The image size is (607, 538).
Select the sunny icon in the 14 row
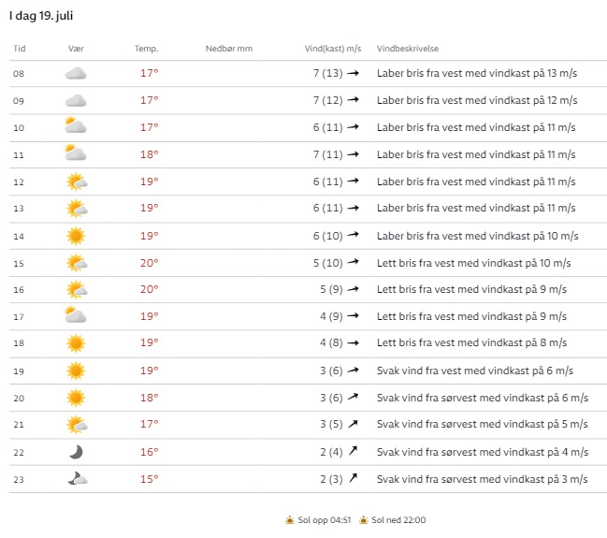(x=76, y=236)
